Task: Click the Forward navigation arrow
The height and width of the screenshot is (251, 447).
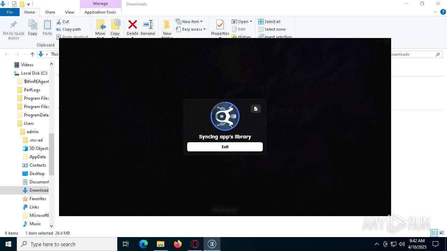Action: point(17,54)
